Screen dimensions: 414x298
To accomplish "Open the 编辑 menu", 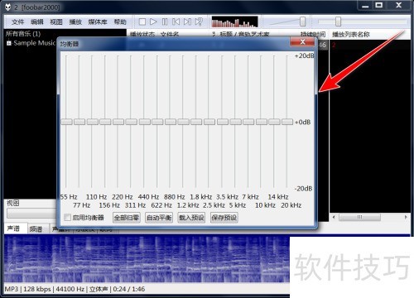I will (37, 22).
